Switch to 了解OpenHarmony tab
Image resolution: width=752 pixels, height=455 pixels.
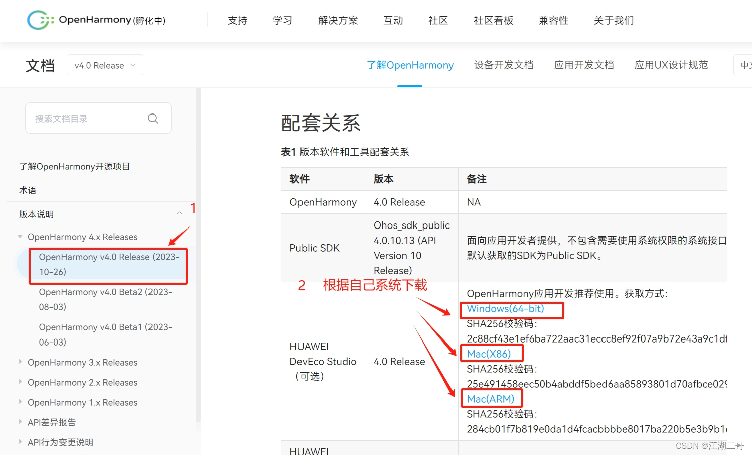tap(410, 65)
